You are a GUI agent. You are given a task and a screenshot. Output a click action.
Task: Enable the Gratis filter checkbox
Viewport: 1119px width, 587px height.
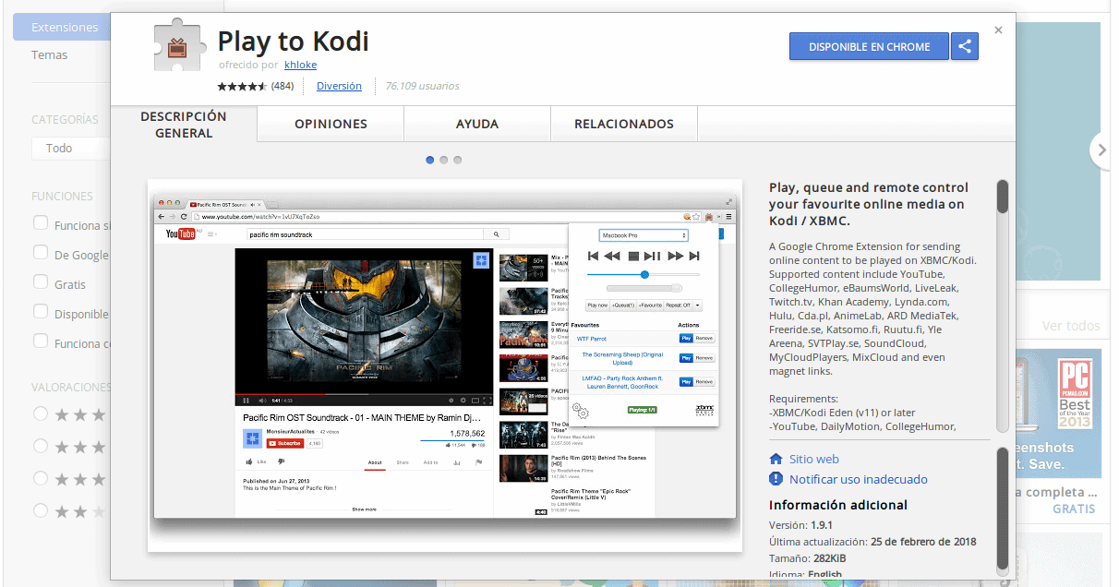click(x=41, y=282)
